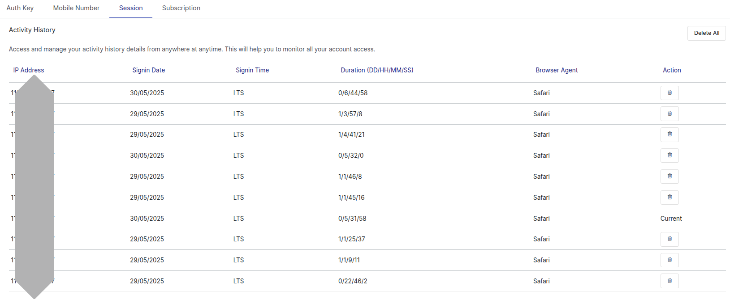Delete the session with duration 1/3/57/8
730x299 pixels.
[x=670, y=114]
